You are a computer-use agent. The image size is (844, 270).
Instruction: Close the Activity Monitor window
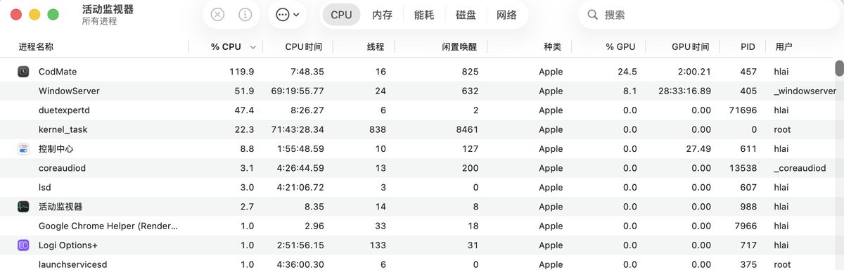pos(16,15)
